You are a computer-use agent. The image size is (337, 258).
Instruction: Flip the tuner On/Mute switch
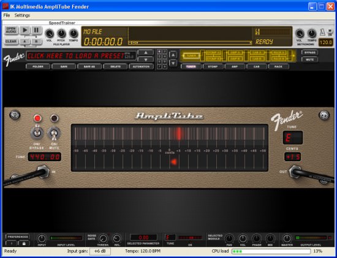click(x=54, y=133)
